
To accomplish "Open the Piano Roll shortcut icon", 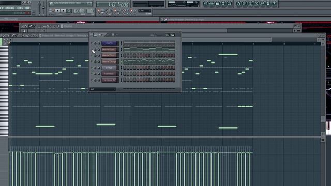I will click(217, 4).
